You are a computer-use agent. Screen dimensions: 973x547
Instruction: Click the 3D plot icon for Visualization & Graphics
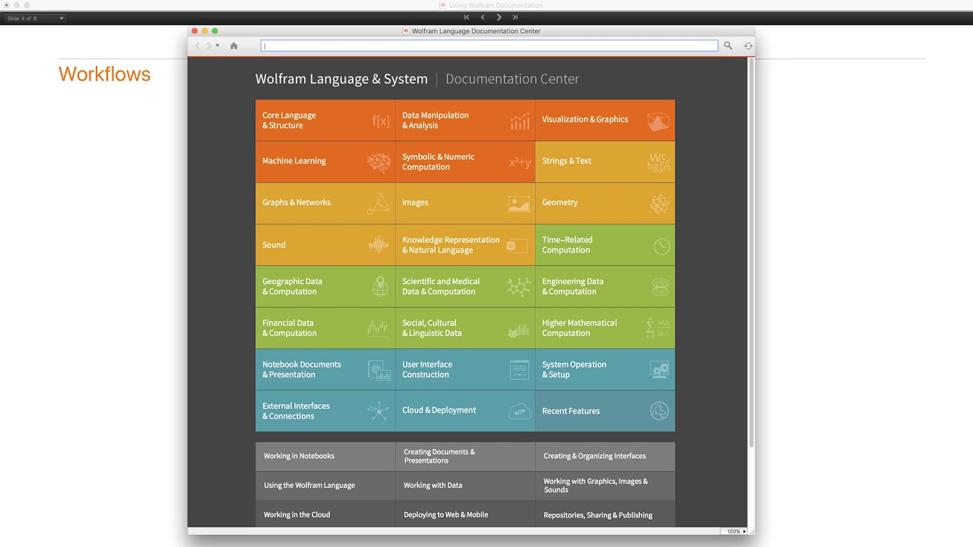(658, 121)
